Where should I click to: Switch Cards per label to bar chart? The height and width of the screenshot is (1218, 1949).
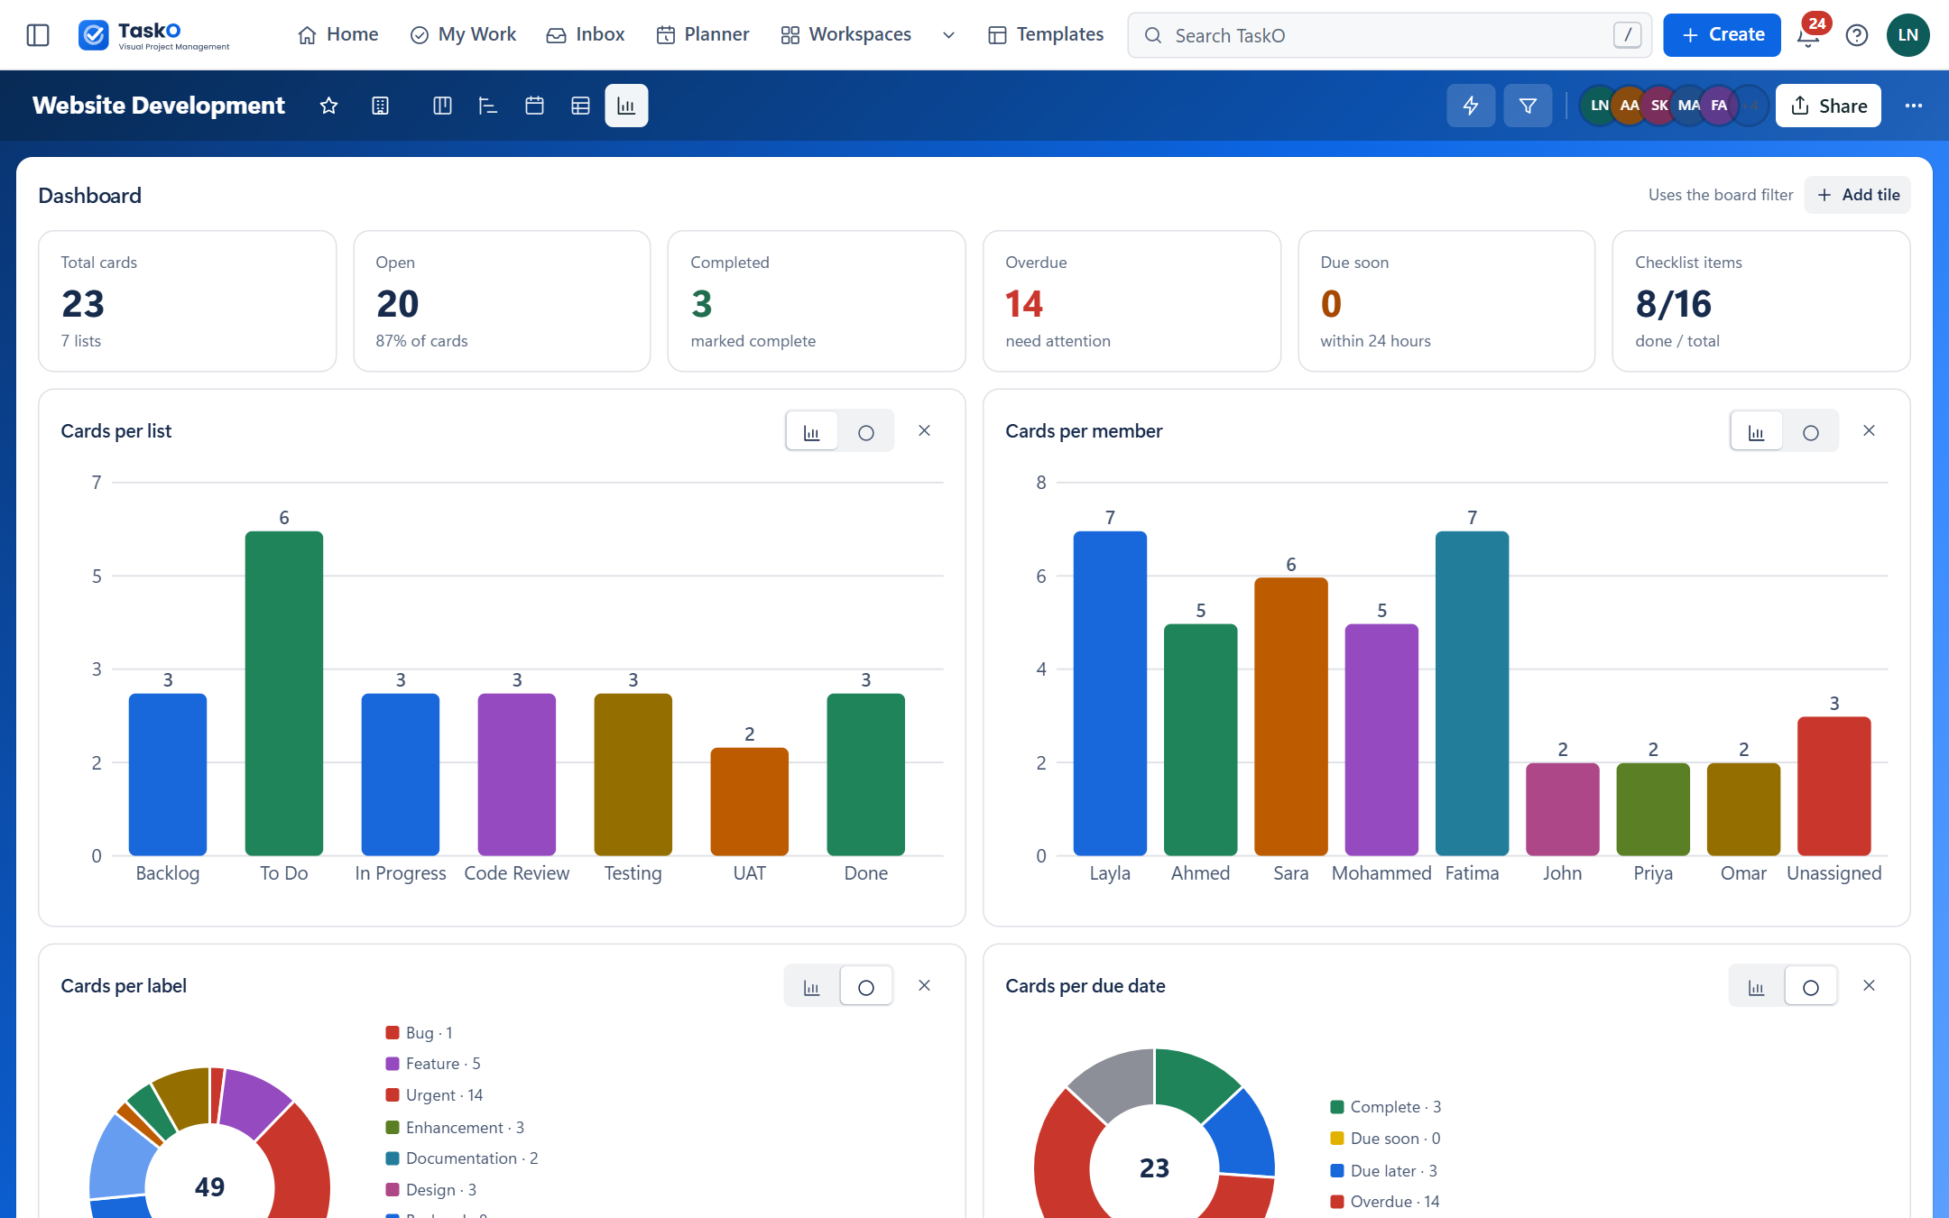812,986
